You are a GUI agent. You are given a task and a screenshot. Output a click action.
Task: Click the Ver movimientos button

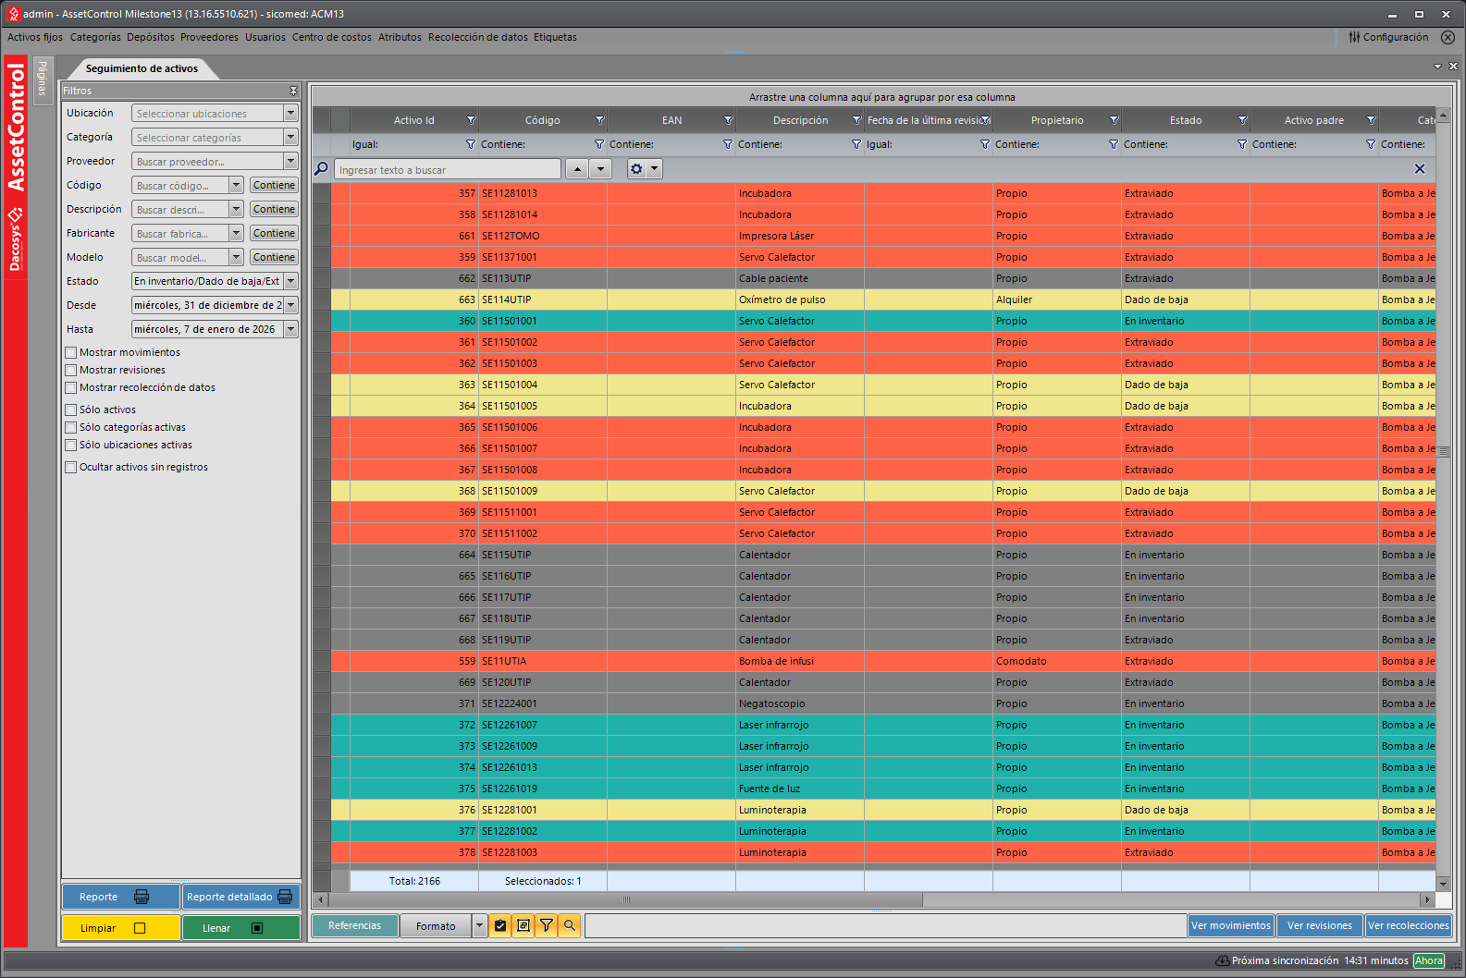coord(1230,925)
